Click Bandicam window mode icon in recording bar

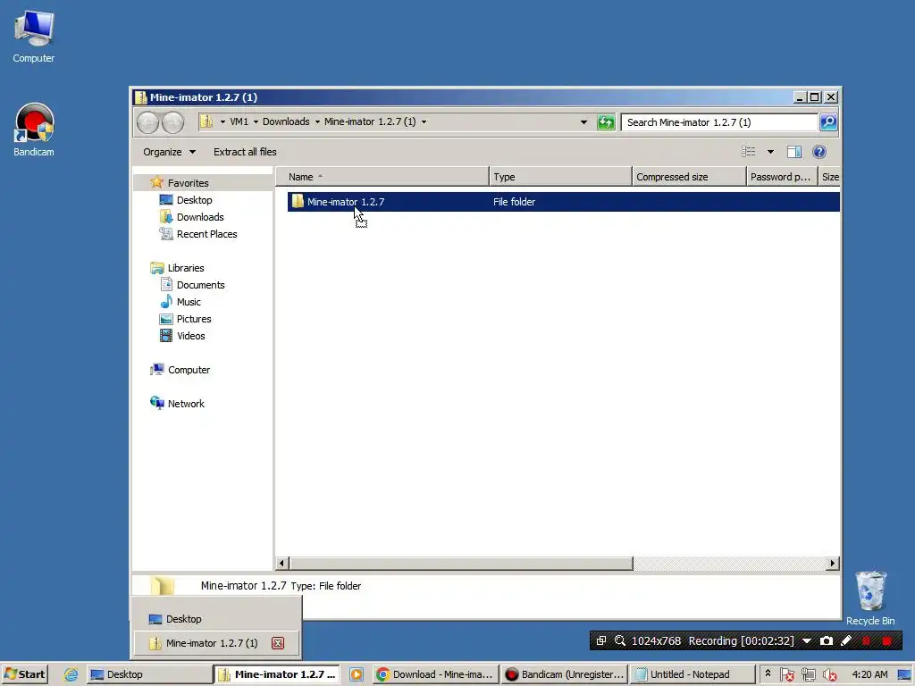coord(601,640)
